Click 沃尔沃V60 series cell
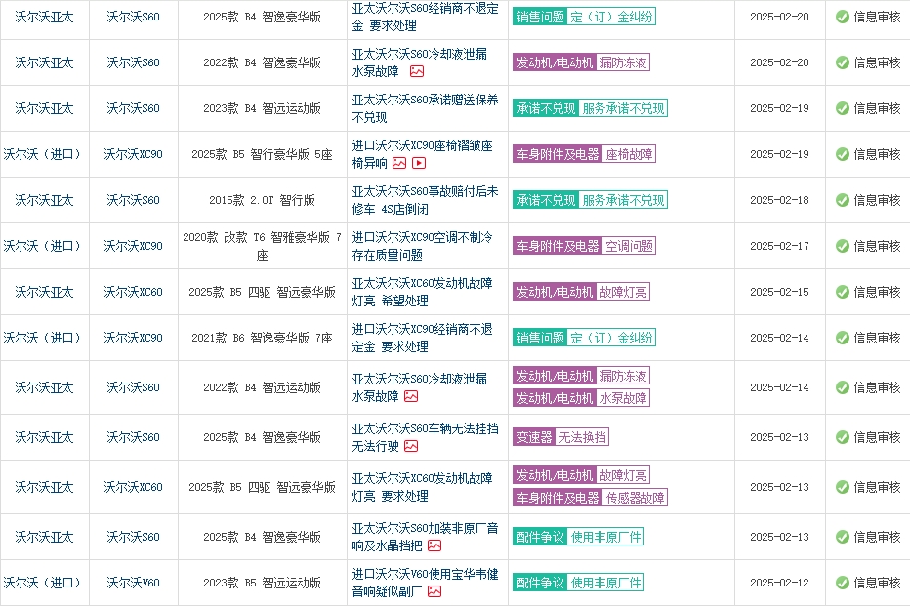910x606 pixels. pos(133,583)
